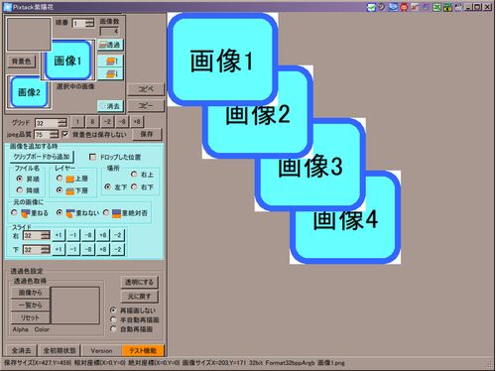This screenshot has width=496, height=371.
Task: Click the コピペ button
Action: pyautogui.click(x=146, y=89)
